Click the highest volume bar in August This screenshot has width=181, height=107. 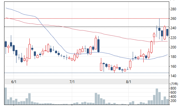pyautogui.click(x=157, y=97)
